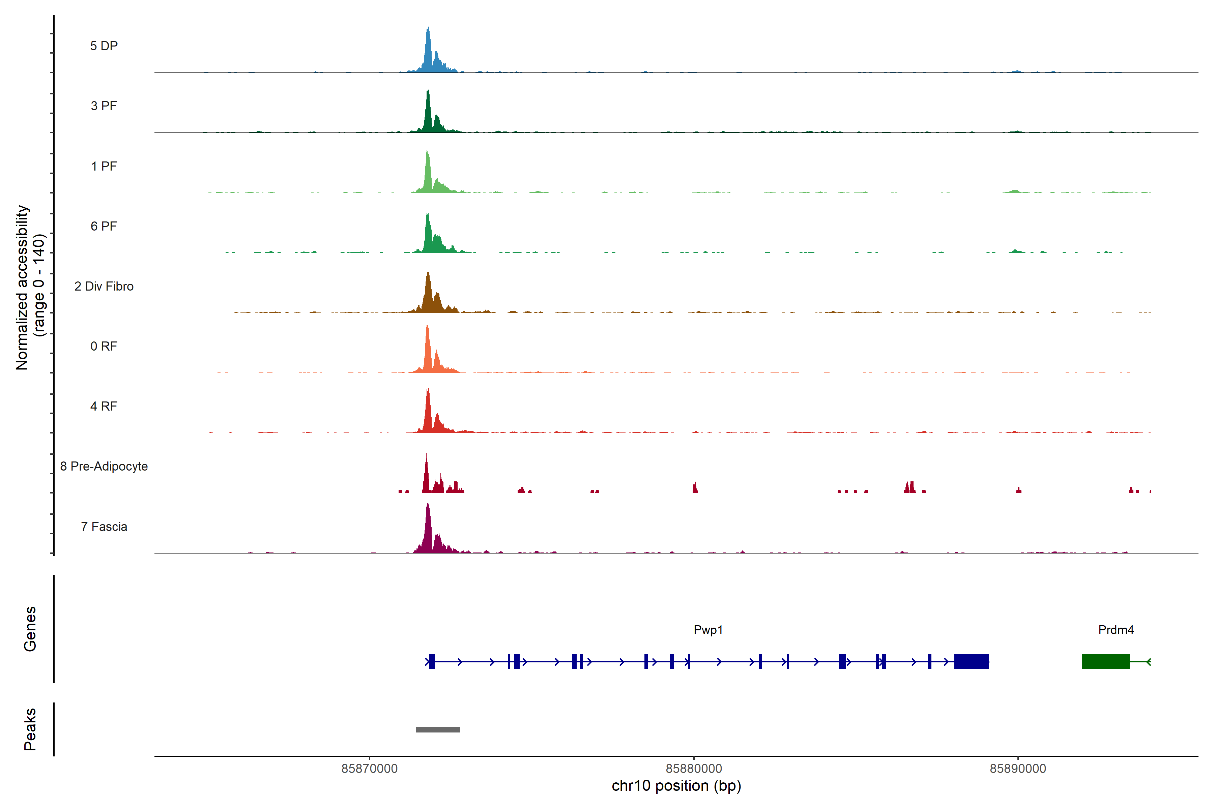
Task: Select the 8 Pre-Adipocyte track label
Action: [104, 467]
